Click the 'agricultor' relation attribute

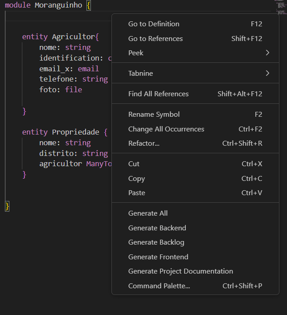(61, 164)
